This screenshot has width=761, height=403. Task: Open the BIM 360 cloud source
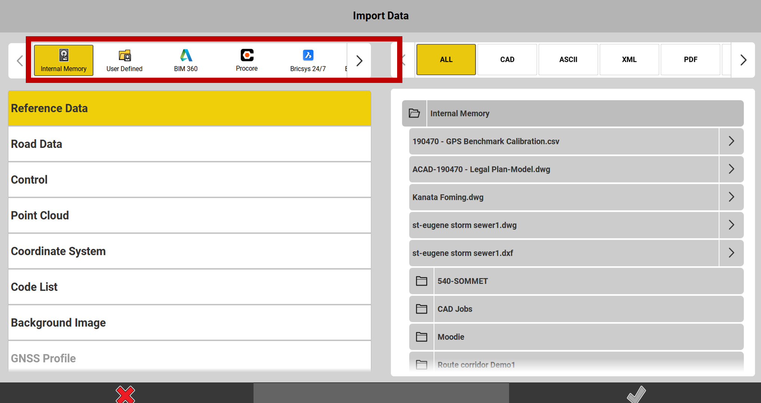[x=185, y=60]
